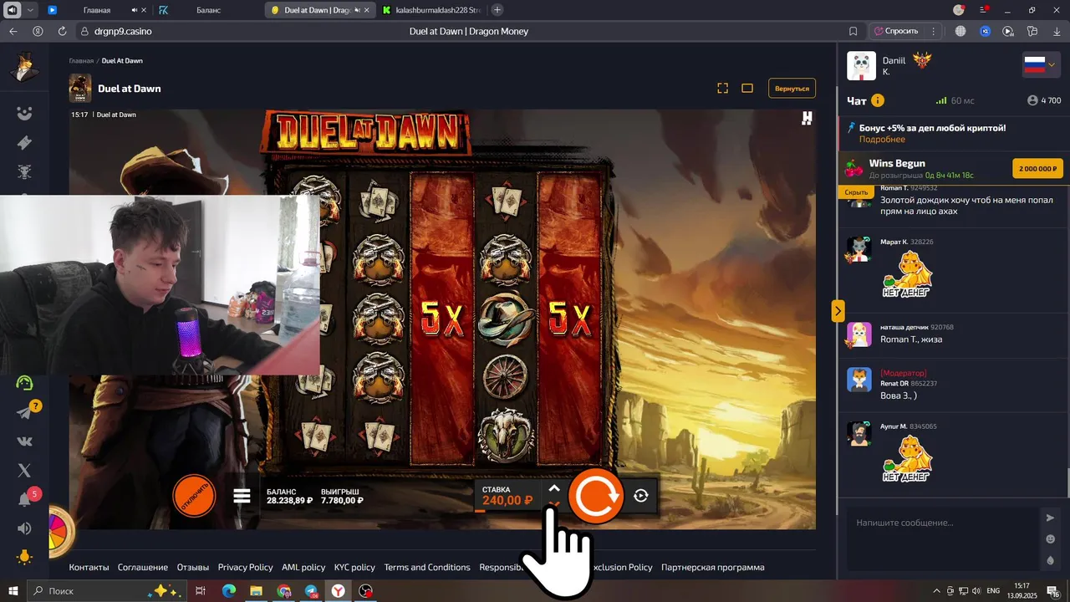Click the drop icon below emoji button
Screen dimensions: 1070x602
[x=1050, y=561]
